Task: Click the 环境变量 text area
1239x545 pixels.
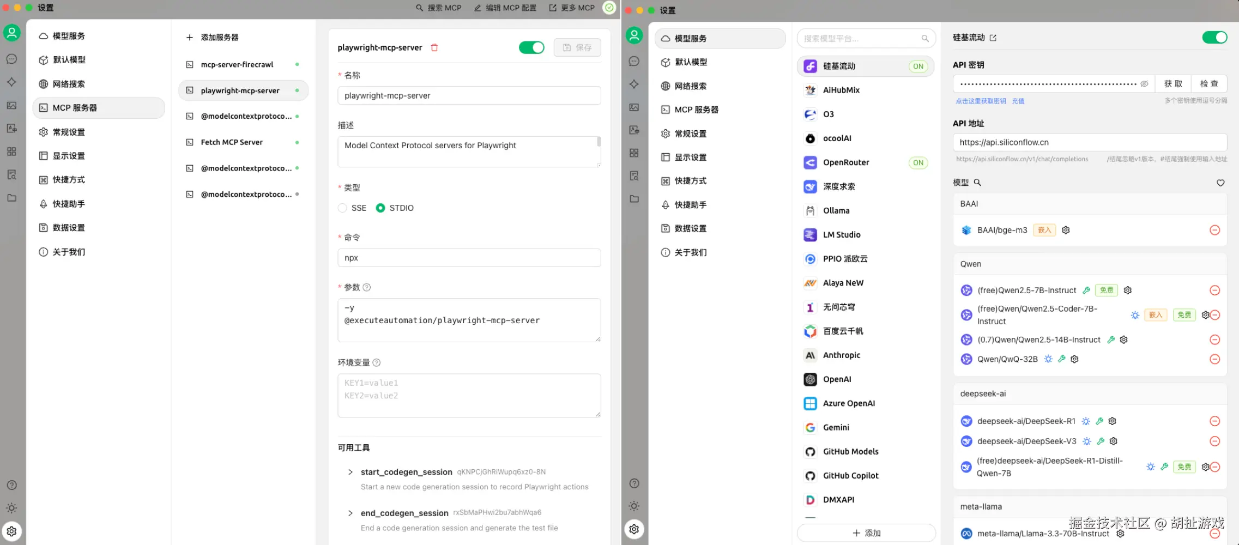Action: click(469, 396)
